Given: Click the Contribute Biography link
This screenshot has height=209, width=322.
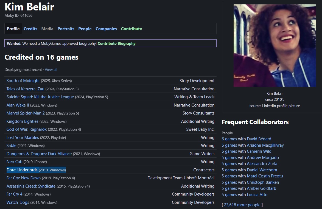Looking at the screenshot, I should [117, 43].
